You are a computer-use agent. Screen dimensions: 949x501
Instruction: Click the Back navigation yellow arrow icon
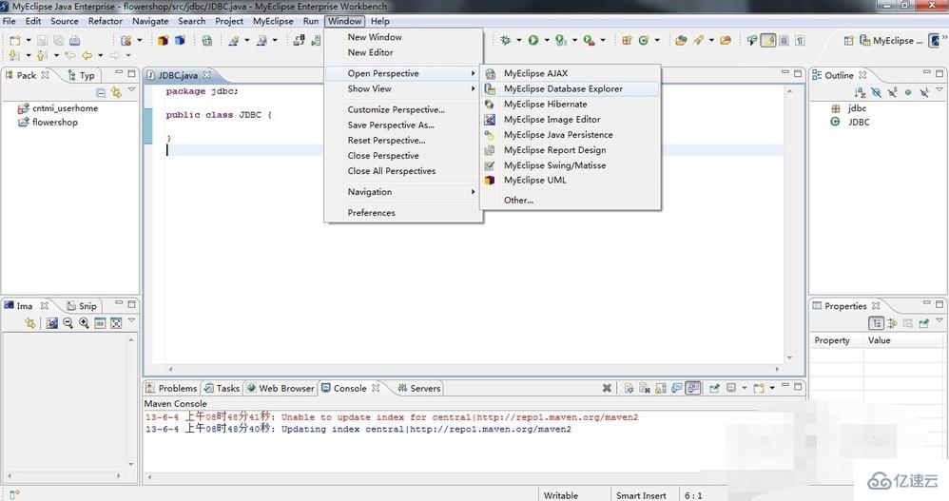coord(87,56)
